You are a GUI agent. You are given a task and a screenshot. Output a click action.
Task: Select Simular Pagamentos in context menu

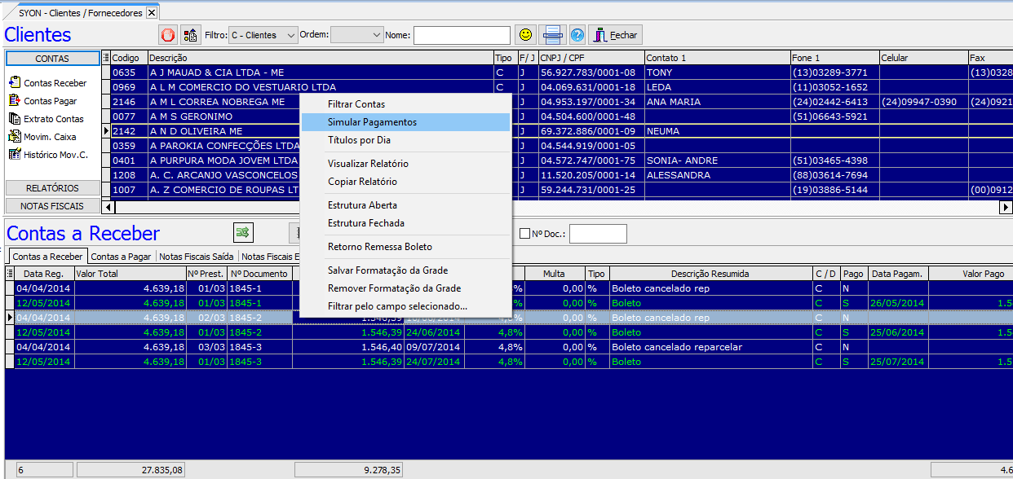[x=372, y=122]
